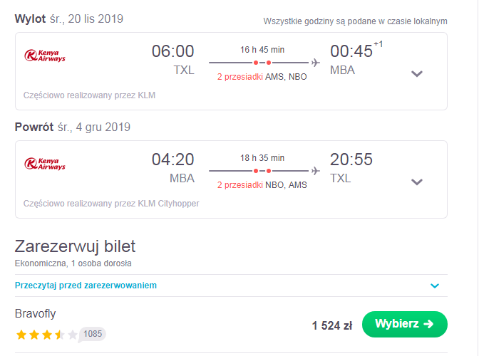The image size is (479, 356).
Task: Open the 1085 reviews speech bubble
Action: click(x=92, y=335)
